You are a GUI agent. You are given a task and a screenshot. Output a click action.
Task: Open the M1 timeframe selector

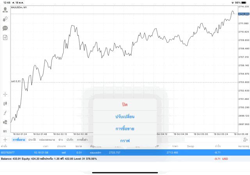pos(5,131)
